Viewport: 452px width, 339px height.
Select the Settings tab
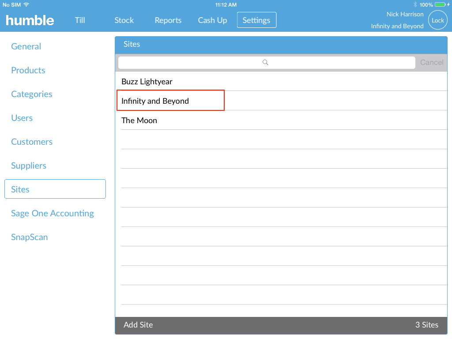click(256, 20)
